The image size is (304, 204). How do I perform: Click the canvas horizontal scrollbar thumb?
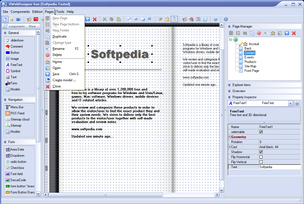tap(105, 195)
